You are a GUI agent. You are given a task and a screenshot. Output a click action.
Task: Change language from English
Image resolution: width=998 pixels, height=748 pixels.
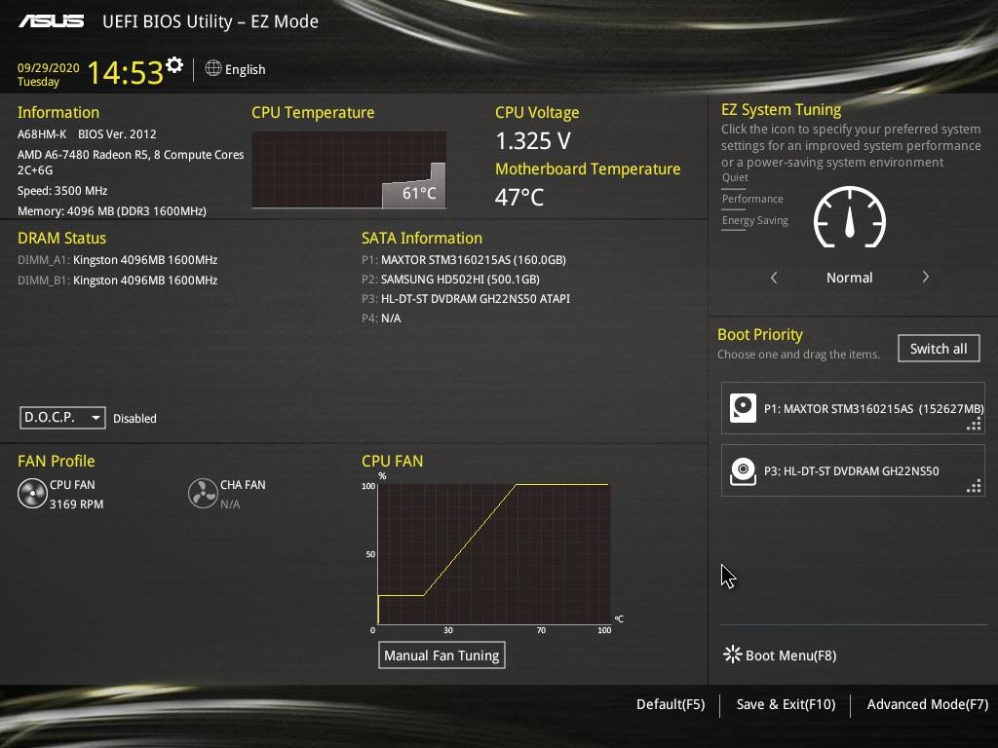(245, 69)
